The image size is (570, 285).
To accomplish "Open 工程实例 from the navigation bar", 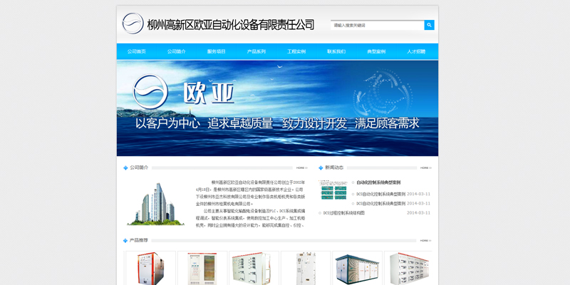I will click(x=296, y=52).
